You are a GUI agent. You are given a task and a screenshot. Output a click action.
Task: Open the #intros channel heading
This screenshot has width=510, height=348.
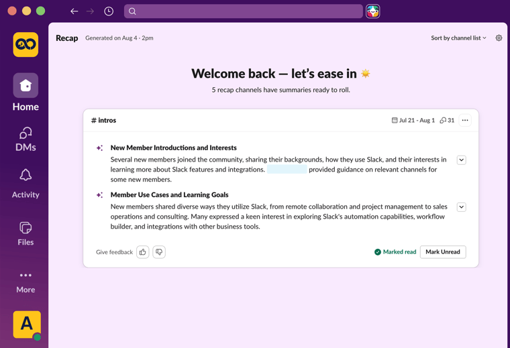point(103,120)
